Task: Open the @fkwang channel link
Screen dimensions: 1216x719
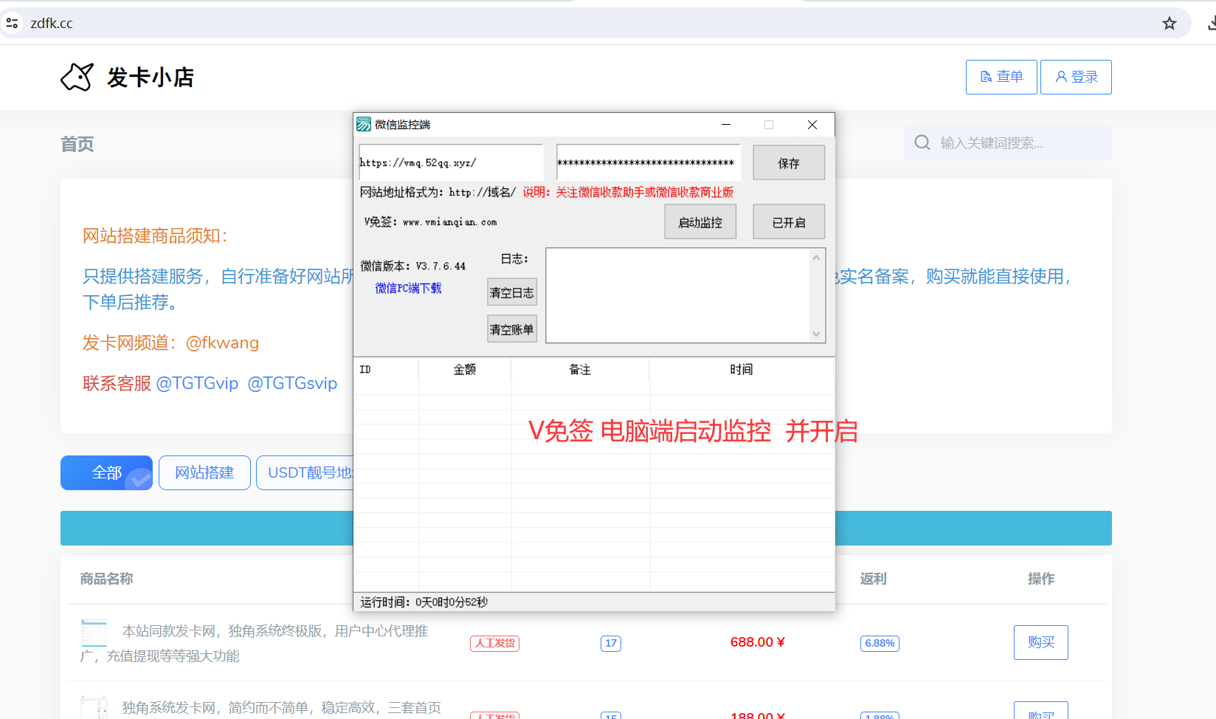Action: click(222, 343)
